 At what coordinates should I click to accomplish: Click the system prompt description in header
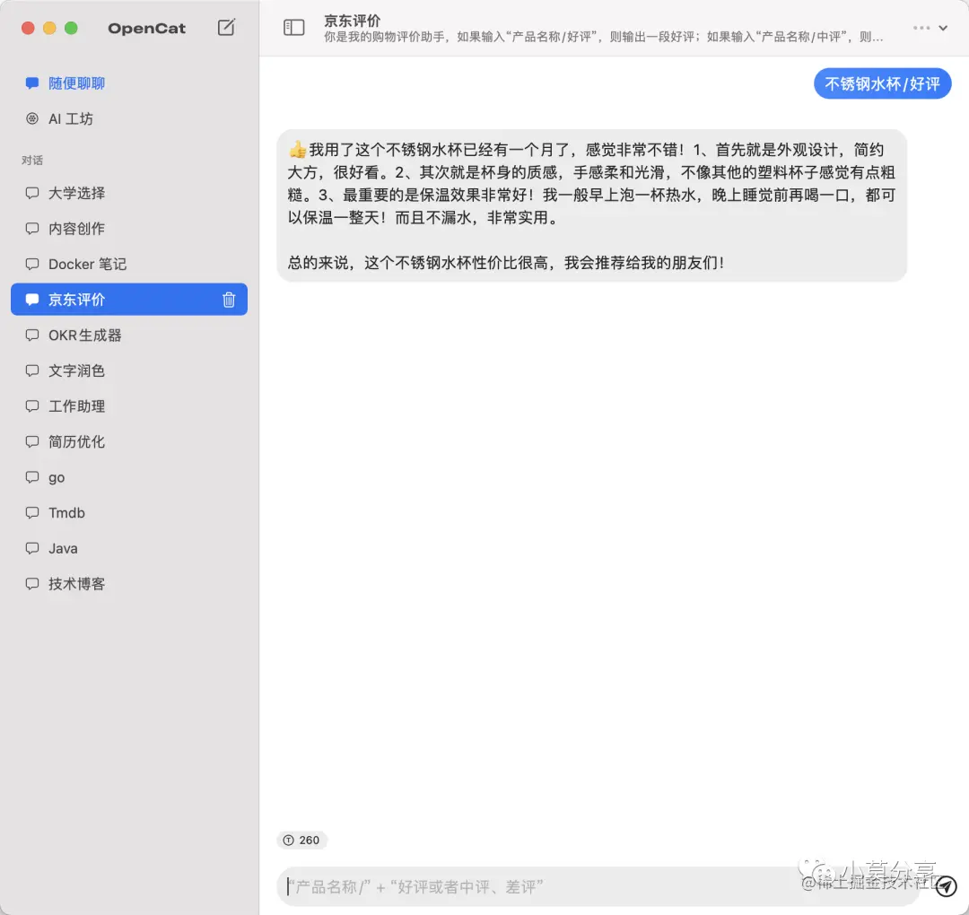point(603,37)
